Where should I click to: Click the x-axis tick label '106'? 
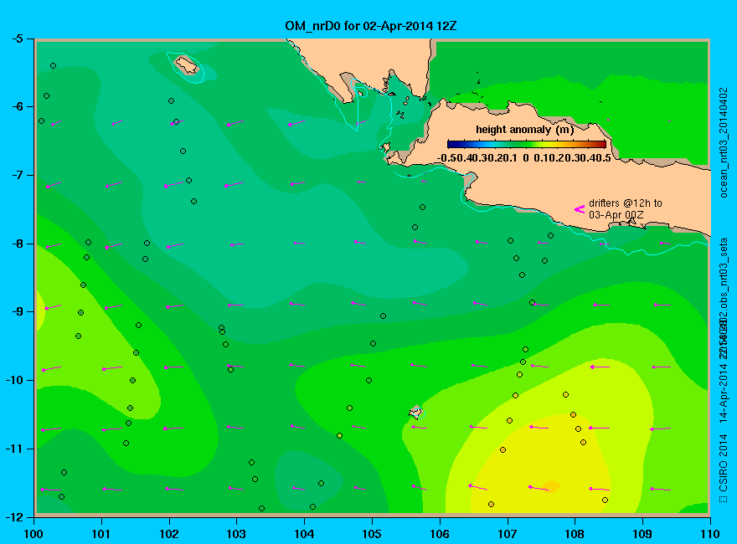click(x=440, y=534)
